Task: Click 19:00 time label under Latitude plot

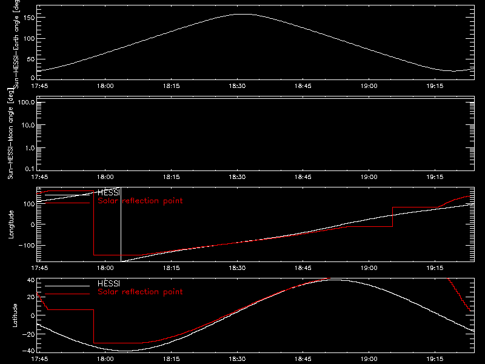Action: [x=369, y=359]
